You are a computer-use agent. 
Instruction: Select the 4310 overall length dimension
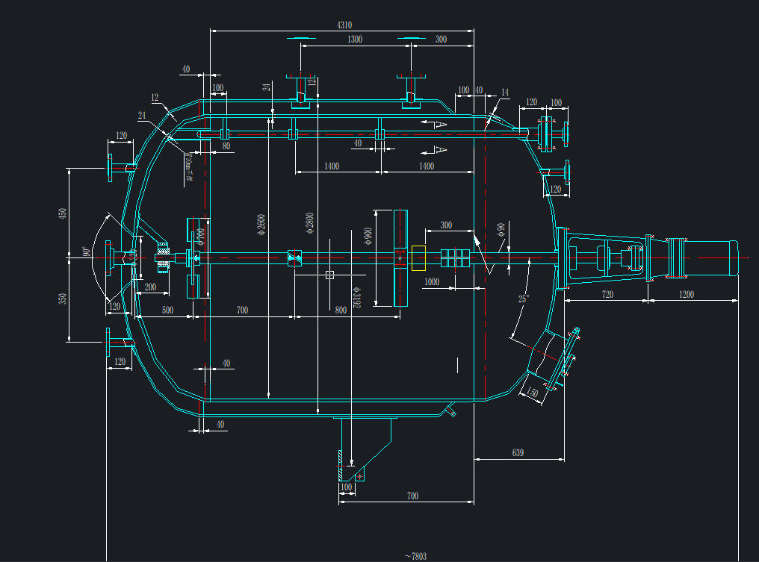tap(344, 25)
